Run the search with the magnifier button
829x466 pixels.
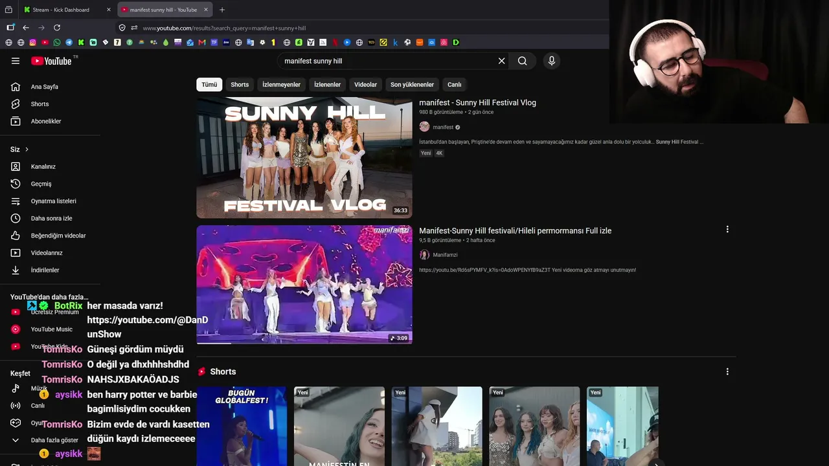click(522, 61)
